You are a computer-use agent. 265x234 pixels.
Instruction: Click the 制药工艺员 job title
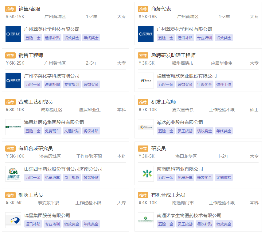click(x=30, y=195)
